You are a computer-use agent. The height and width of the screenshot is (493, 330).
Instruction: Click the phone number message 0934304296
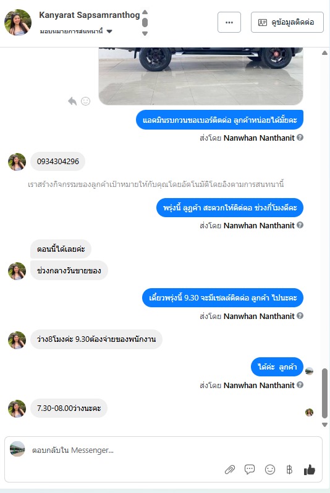(x=58, y=162)
